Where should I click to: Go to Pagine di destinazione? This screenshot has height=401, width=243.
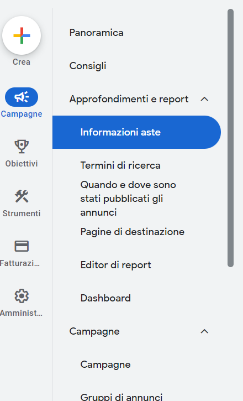[x=133, y=232]
